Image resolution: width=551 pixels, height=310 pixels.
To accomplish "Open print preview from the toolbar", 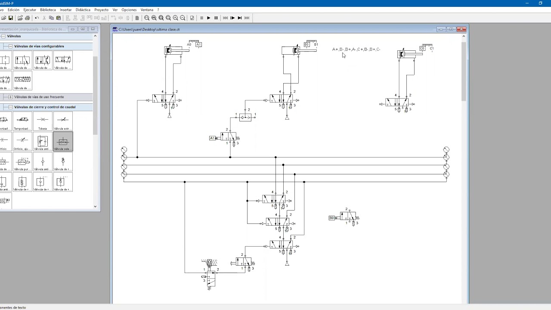I will pyautogui.click(x=20, y=18).
